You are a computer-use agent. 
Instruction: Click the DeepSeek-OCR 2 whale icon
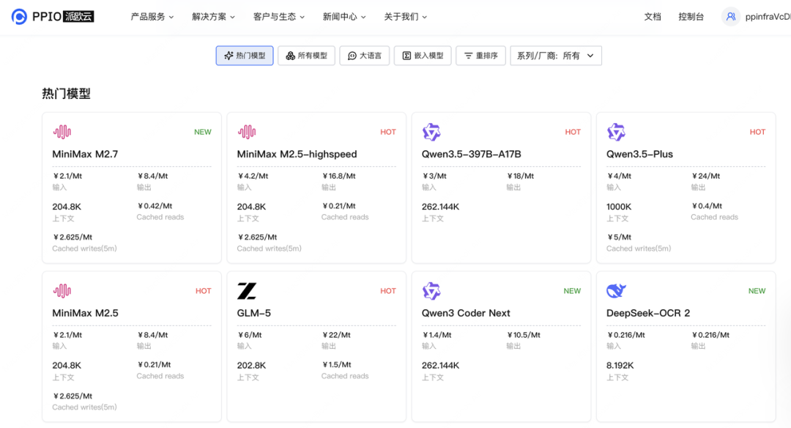pos(616,291)
